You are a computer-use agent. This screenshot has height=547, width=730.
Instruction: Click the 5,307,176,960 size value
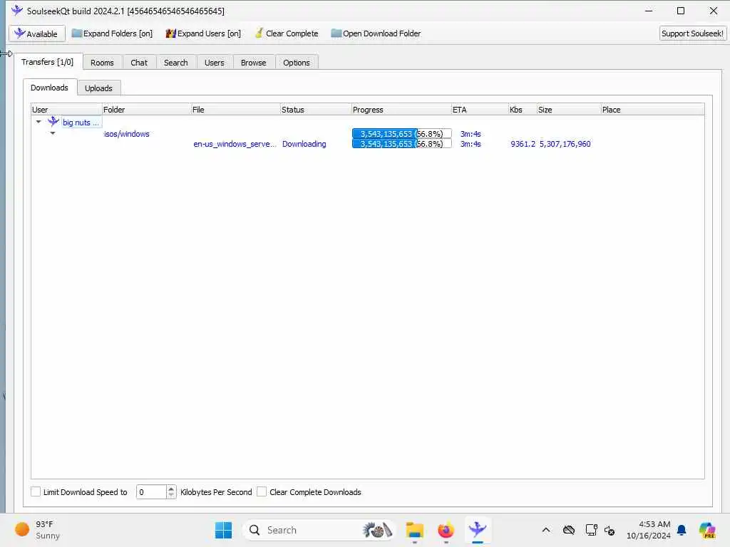click(x=565, y=144)
